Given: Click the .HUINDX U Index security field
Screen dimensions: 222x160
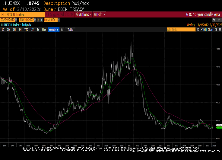Looking at the screenshot, I should 23,14.
